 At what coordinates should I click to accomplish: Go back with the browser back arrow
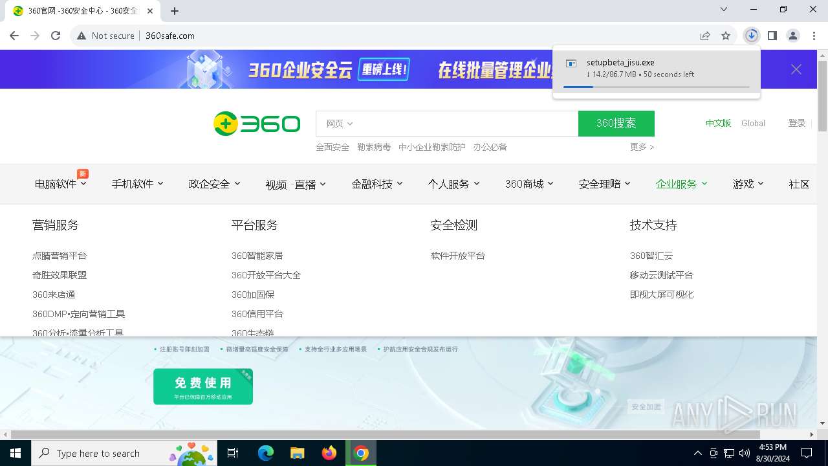click(x=14, y=36)
